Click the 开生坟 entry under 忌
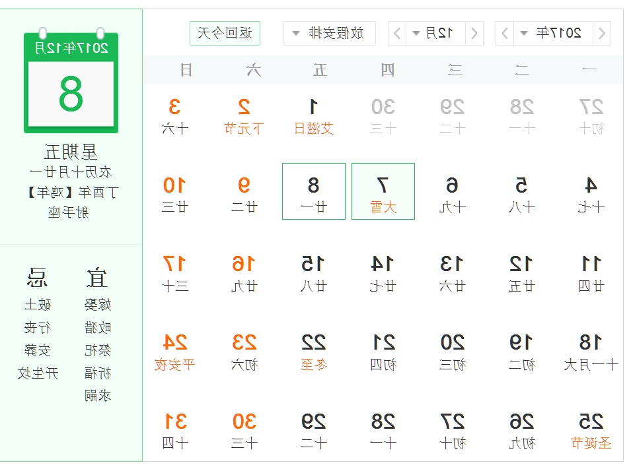 (x=38, y=373)
